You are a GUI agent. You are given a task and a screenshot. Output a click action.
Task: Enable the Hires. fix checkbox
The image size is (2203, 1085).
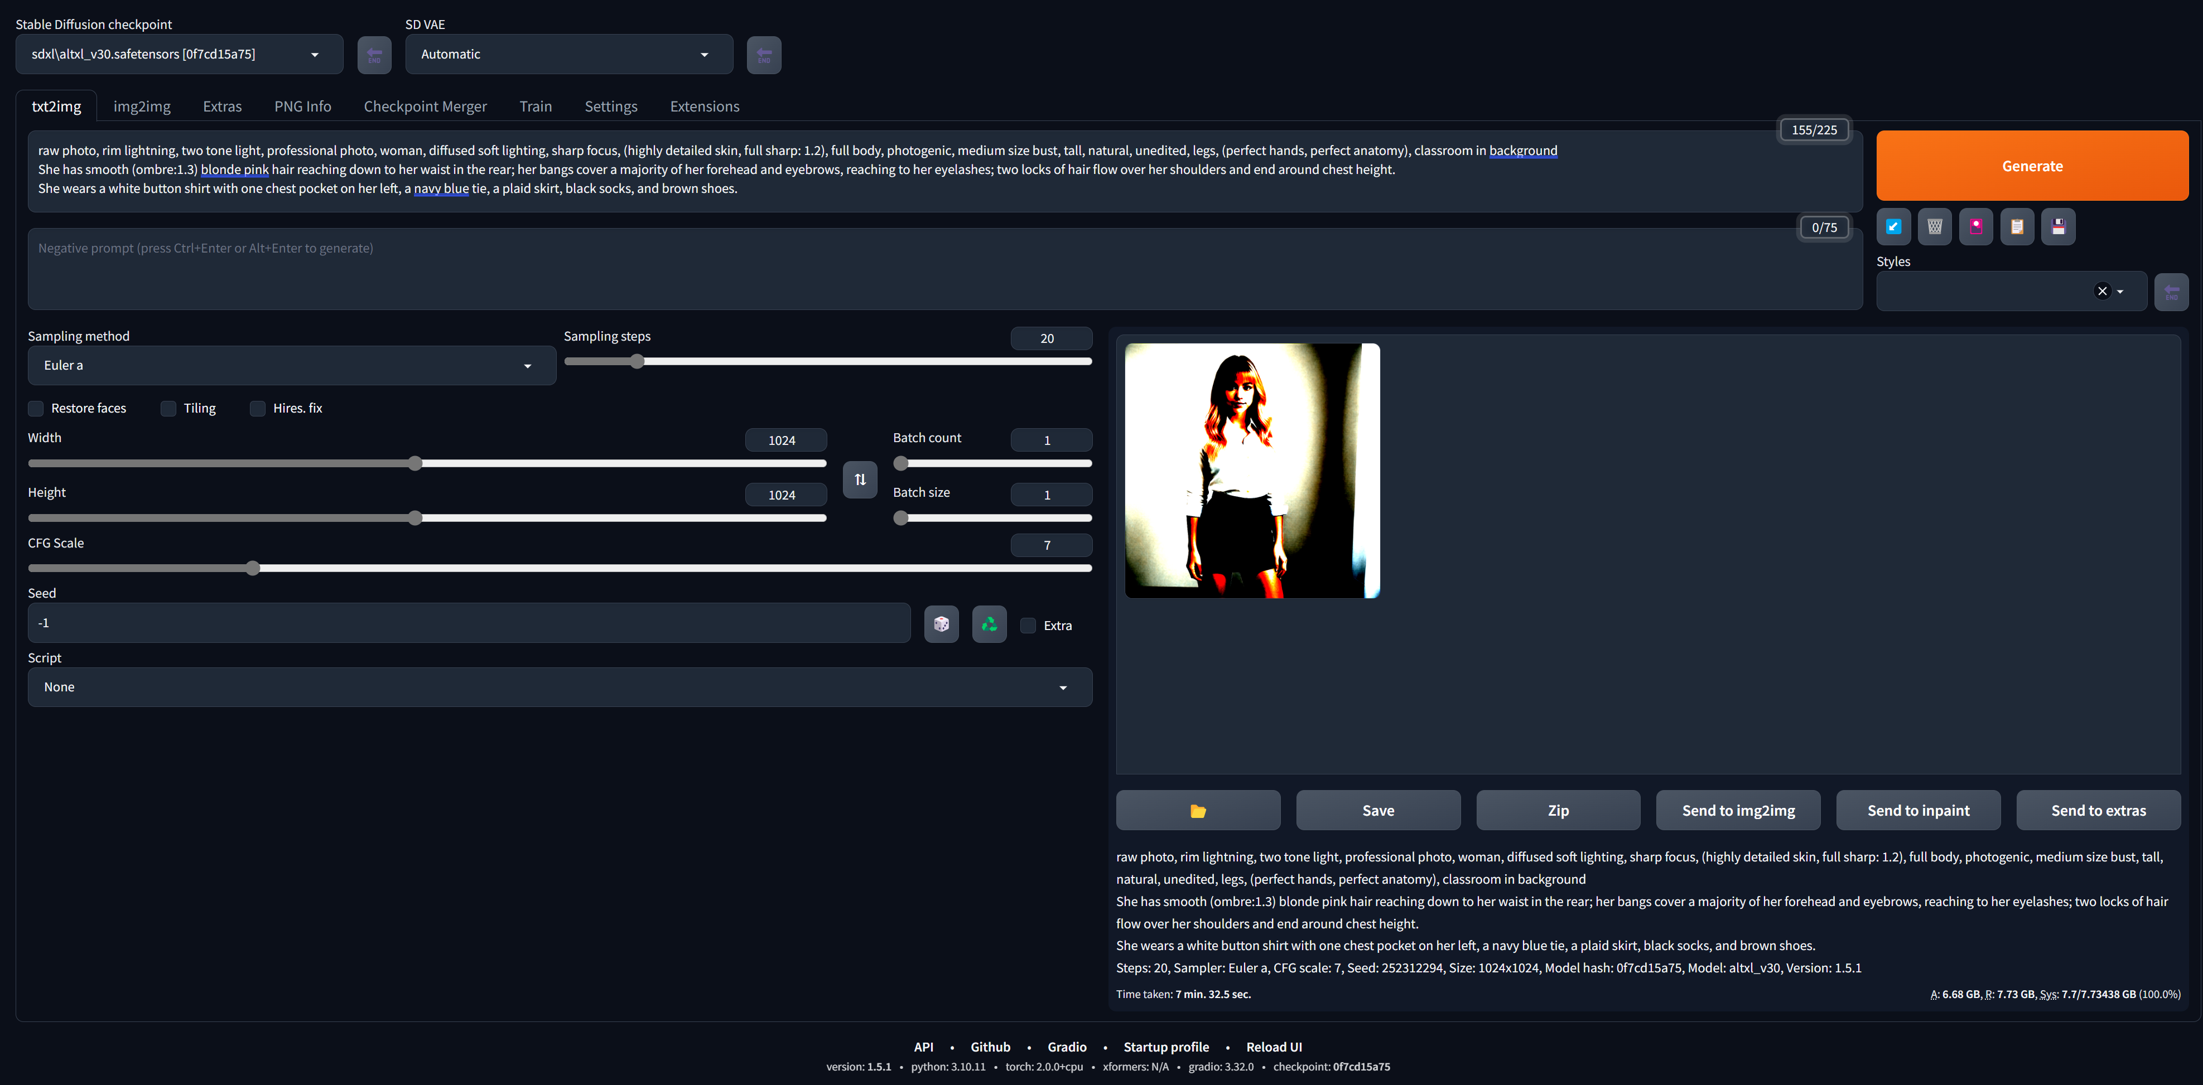point(257,409)
